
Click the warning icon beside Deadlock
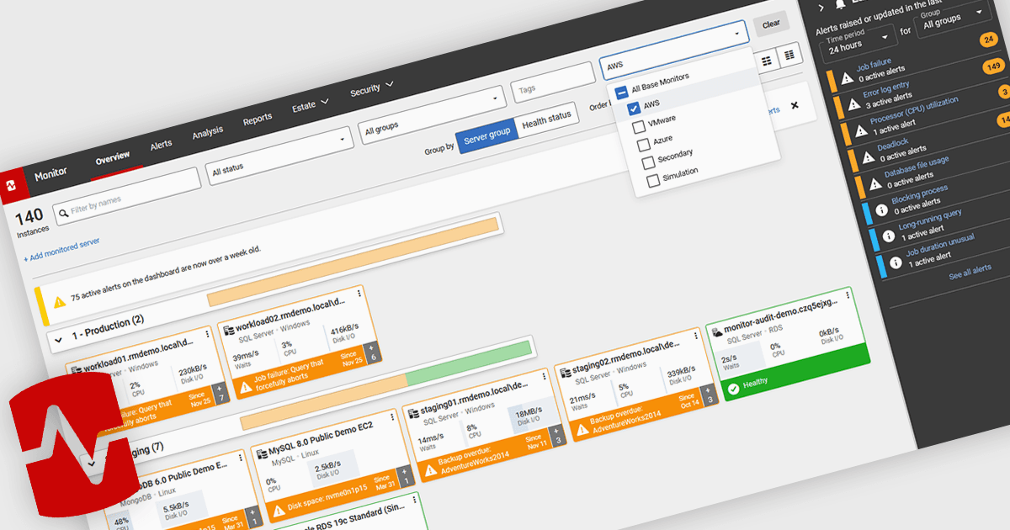click(x=869, y=156)
